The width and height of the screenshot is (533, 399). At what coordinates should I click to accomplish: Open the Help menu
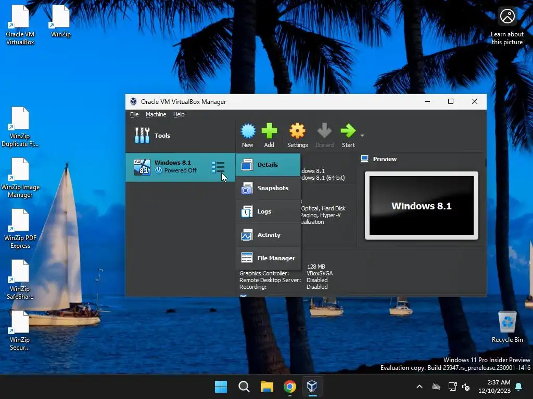tap(179, 114)
